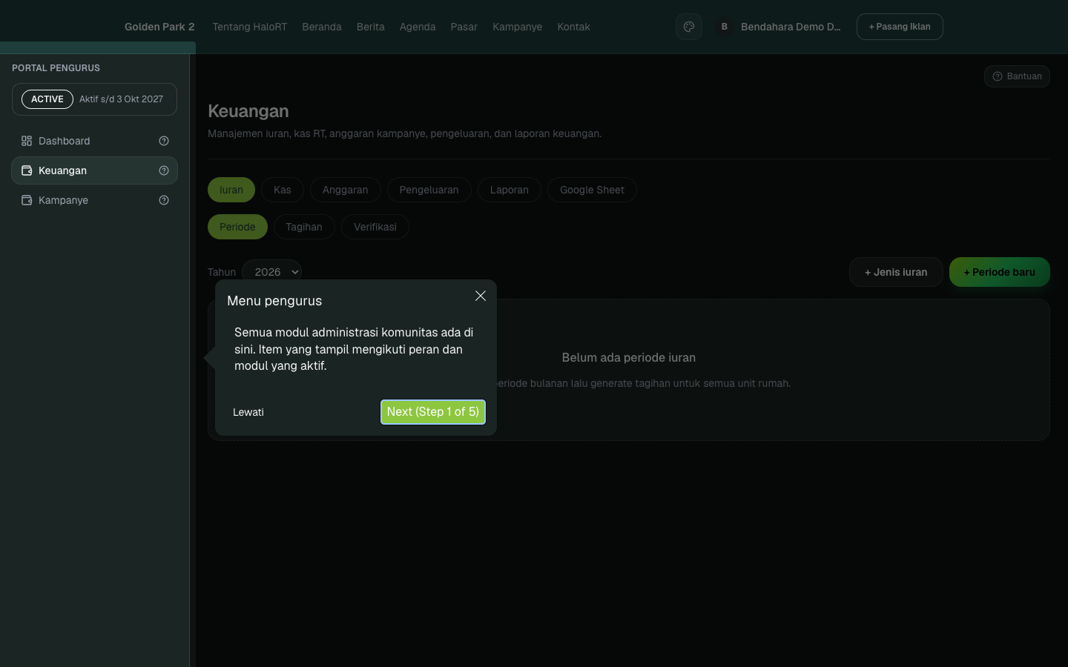
Task: Open the Pengeluaran tab
Action: (x=429, y=190)
